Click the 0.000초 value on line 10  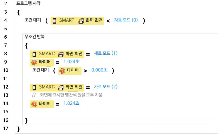point(99,70)
